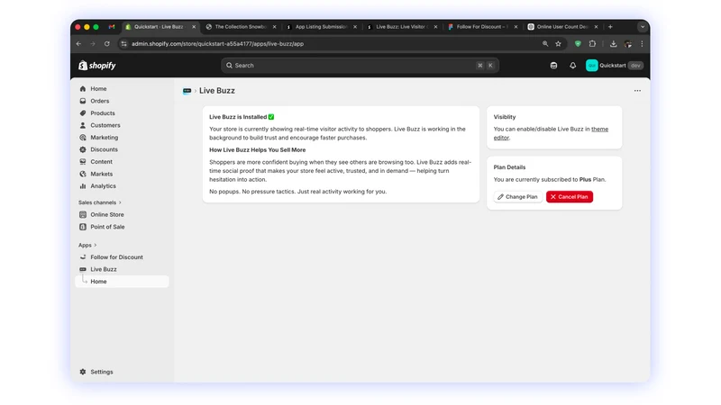Expand the Sales channels section chevron
This screenshot has height=405, width=721.
pyautogui.click(x=120, y=202)
